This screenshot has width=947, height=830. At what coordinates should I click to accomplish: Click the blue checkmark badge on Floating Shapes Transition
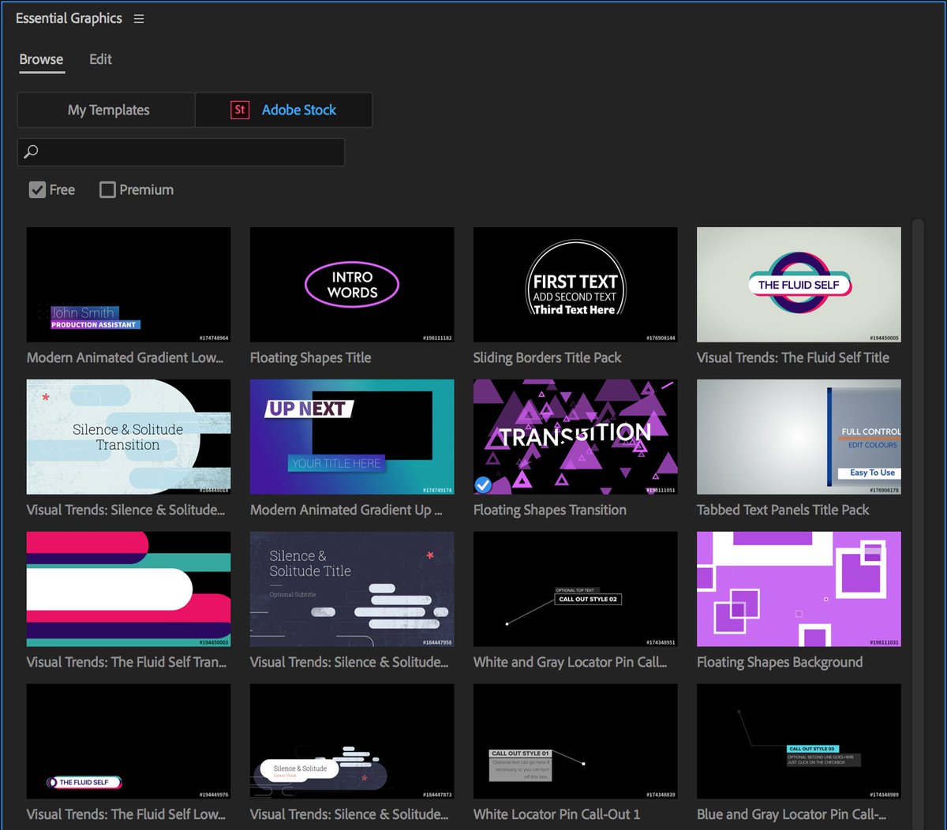click(483, 484)
